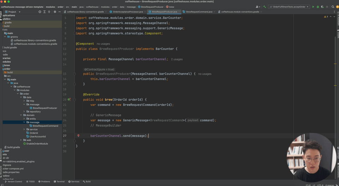Open the Services tool window

(74, 181)
